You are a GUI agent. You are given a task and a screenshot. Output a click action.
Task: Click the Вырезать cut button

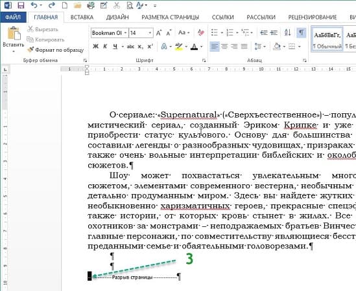coord(42,29)
